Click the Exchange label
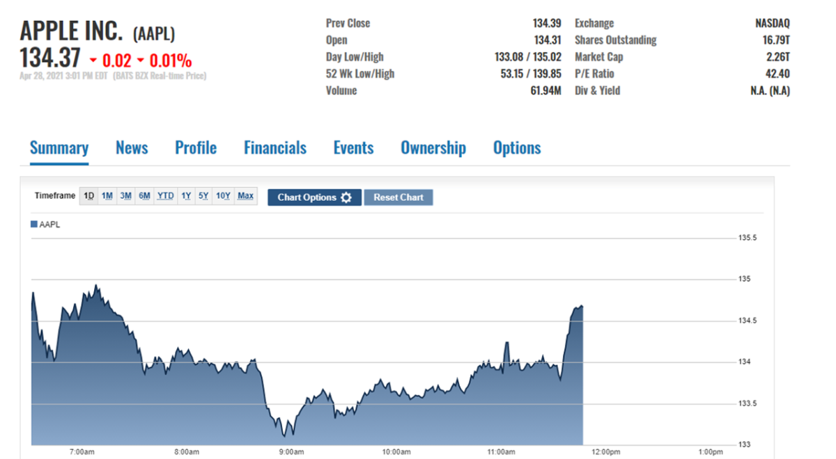 click(x=594, y=24)
